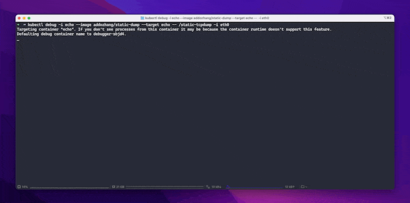
Task: Click the line starting "Targeting container"
Action: (x=174, y=29)
